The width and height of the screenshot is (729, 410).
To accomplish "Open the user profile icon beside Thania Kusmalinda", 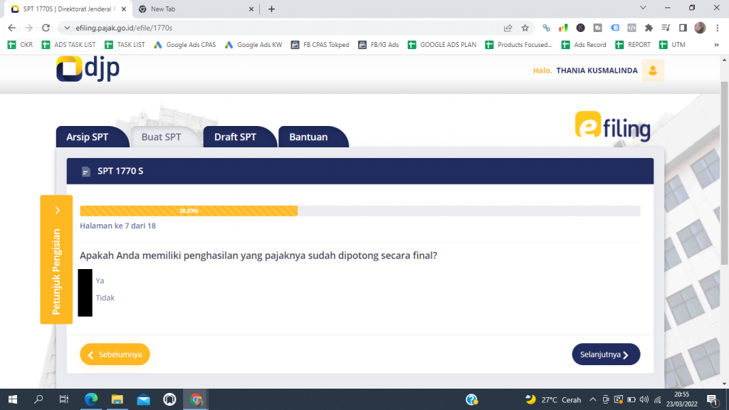I will (652, 70).
